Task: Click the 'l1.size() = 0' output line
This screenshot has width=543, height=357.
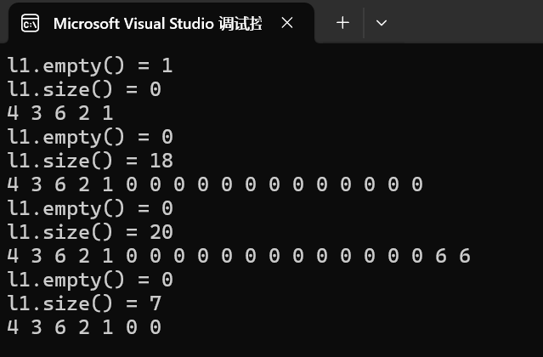Action: pyautogui.click(x=83, y=89)
